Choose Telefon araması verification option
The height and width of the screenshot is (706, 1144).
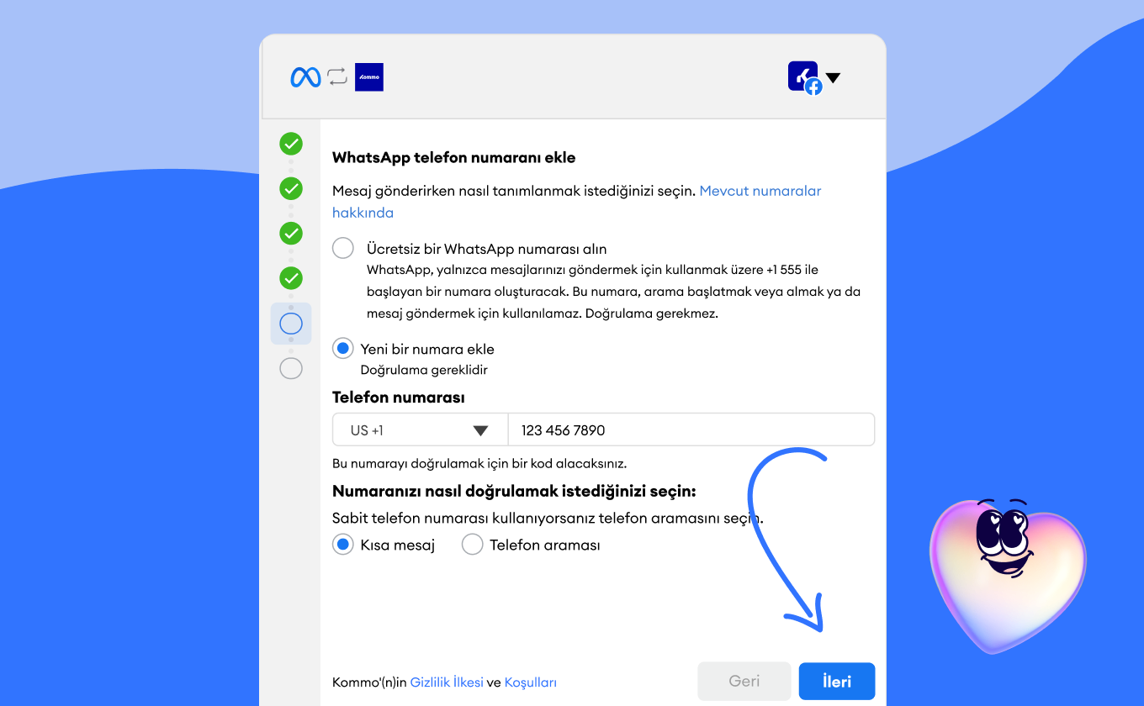[x=473, y=545]
